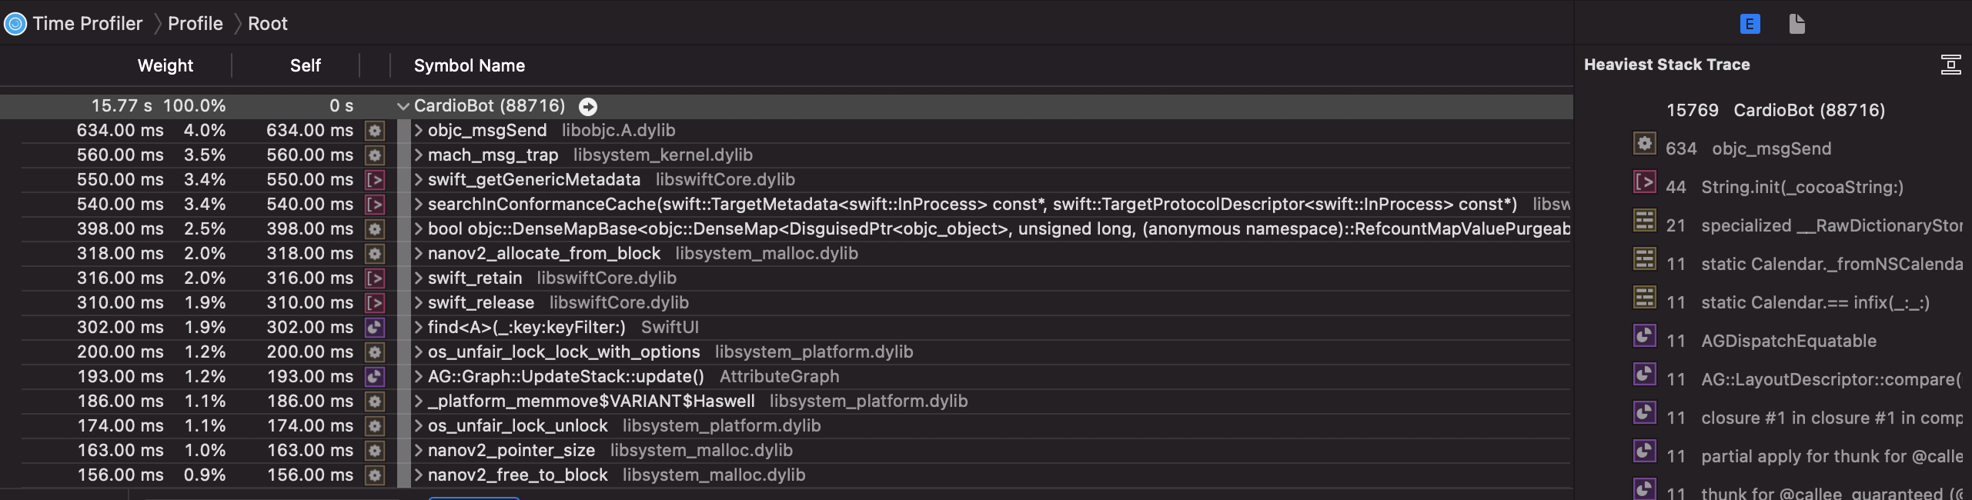Click the Swift icon on the swift_getGenericMetadata row
The height and width of the screenshot is (500, 1972).
point(375,180)
